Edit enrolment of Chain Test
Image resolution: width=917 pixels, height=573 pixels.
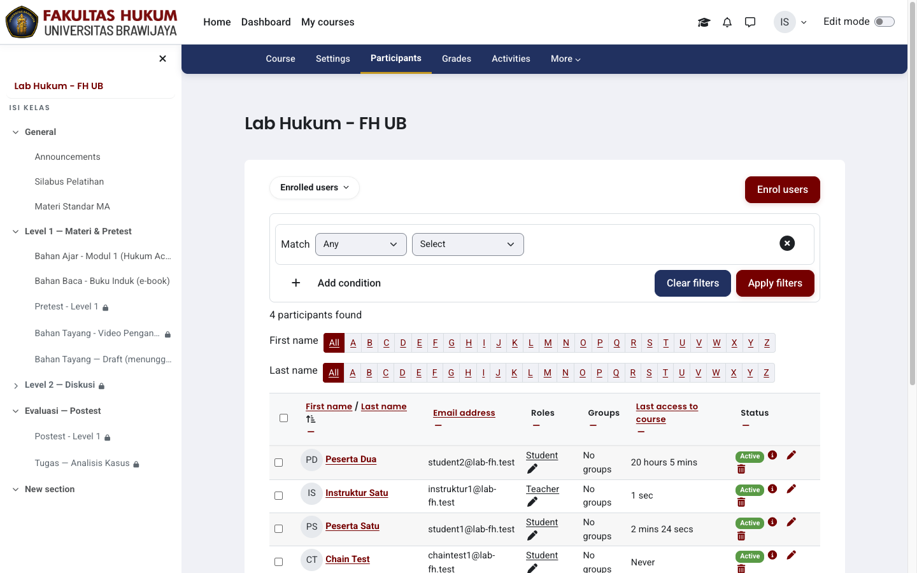click(x=792, y=555)
